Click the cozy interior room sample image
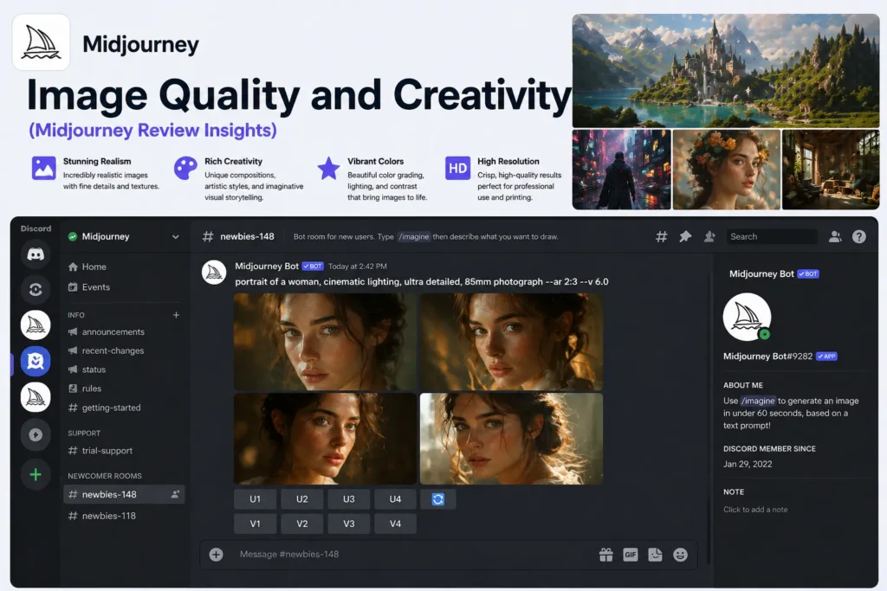This screenshot has height=591, width=887. pos(831,170)
